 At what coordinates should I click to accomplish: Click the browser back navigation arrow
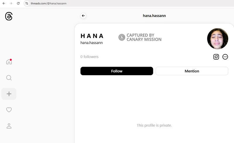click(x=4, y=3)
